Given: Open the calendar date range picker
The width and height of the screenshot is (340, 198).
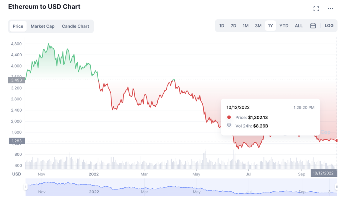Looking at the screenshot, I should (x=313, y=26).
